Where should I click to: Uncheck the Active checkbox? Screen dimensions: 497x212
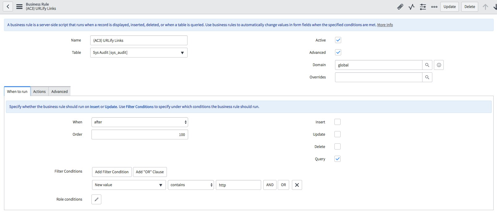[x=338, y=40]
